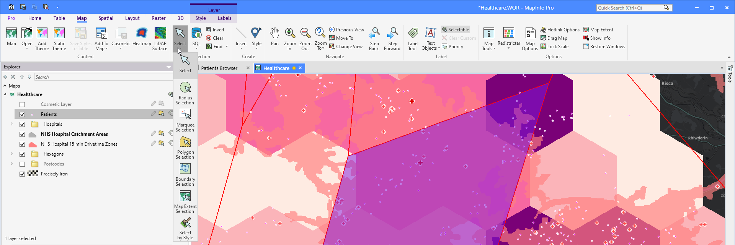Viewport: 735px width, 245px height.
Task: Open the Explorer panel options dropdown
Action: tap(168, 67)
